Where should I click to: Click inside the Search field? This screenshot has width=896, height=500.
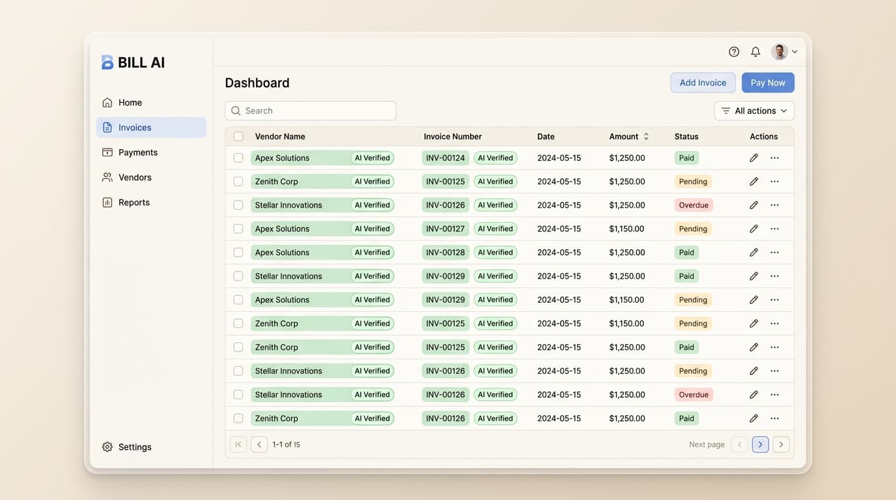[310, 110]
